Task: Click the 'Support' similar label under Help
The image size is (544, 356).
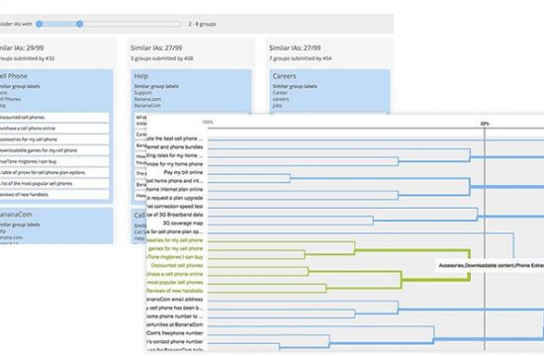Action: (x=143, y=93)
